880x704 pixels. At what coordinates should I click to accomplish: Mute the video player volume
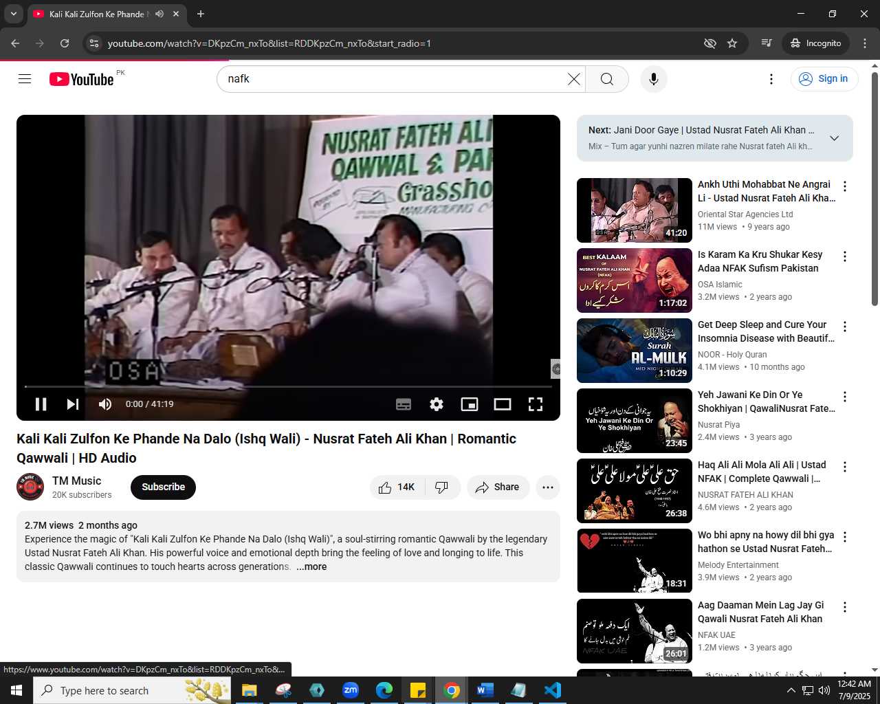tap(105, 404)
